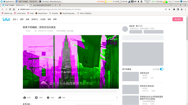Open the notification bell in tray
Image resolution: width=188 pixels, height=105 pixels.
tap(138, 2)
